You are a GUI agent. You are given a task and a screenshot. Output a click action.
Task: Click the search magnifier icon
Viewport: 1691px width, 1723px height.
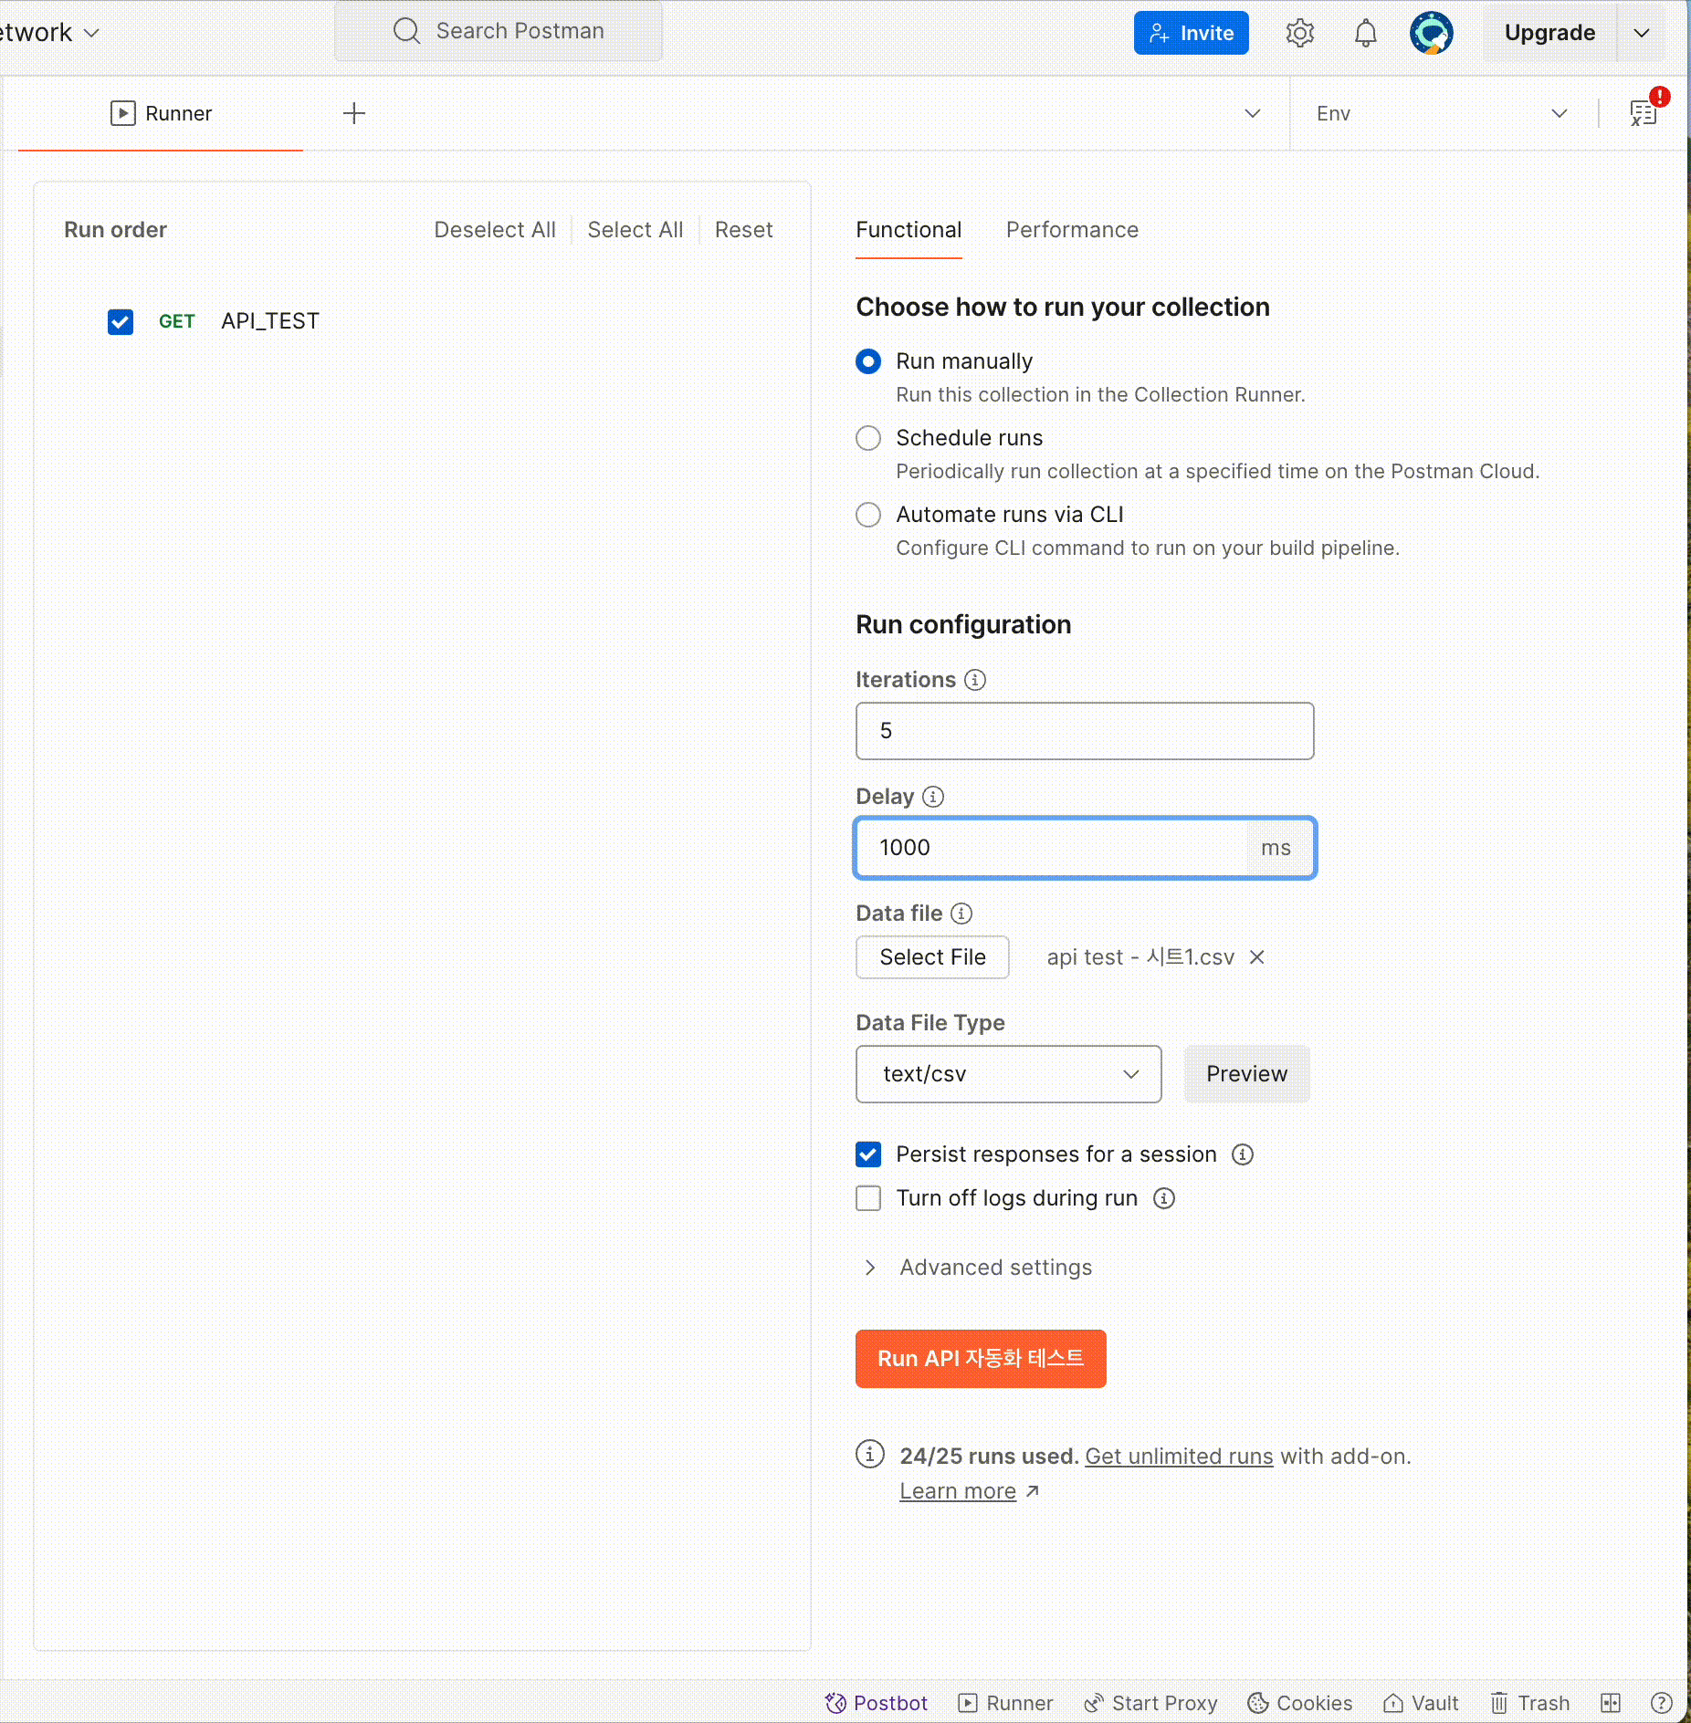406,31
